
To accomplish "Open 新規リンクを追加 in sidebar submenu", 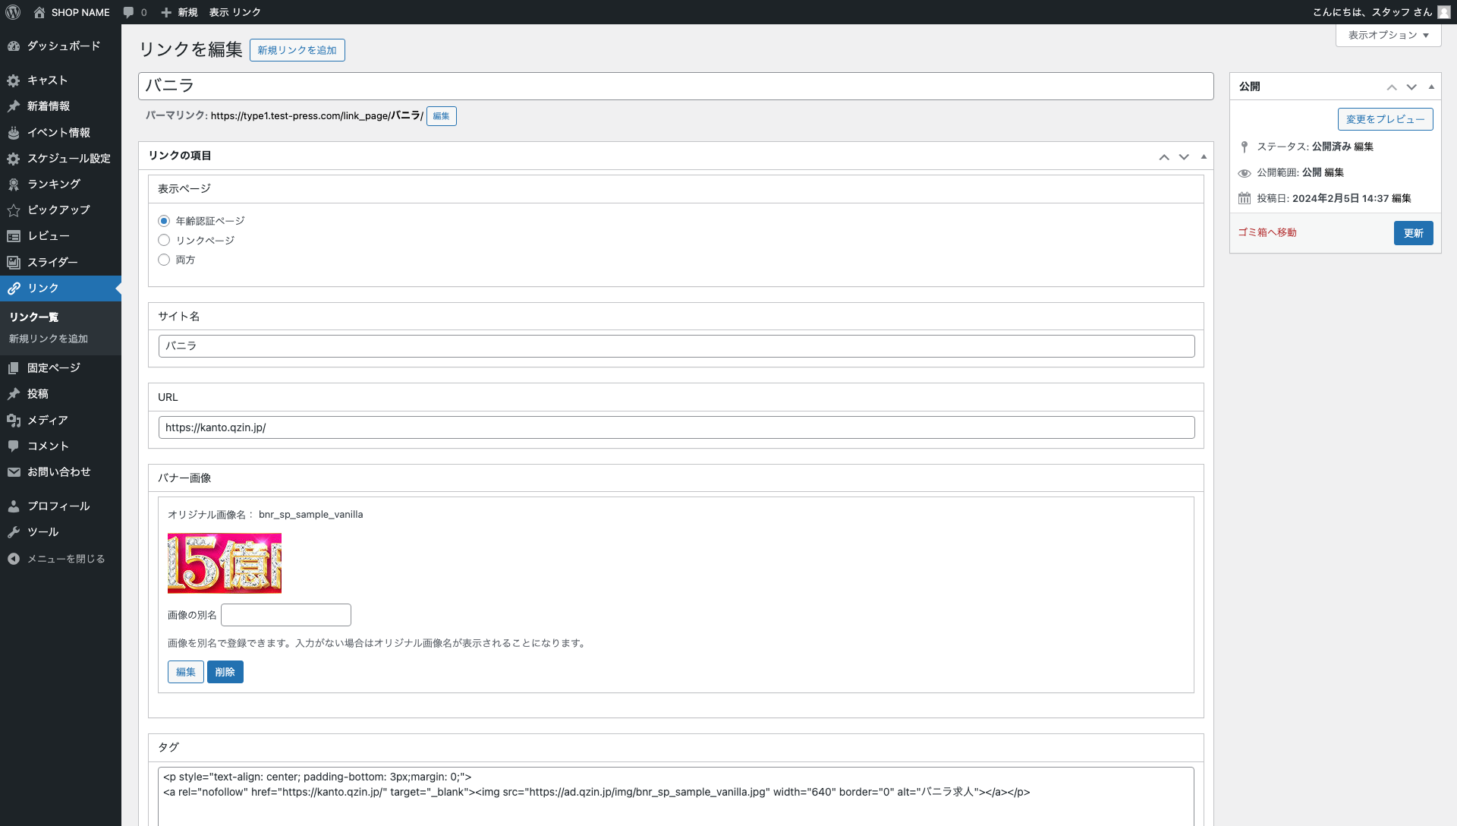I will 49,339.
